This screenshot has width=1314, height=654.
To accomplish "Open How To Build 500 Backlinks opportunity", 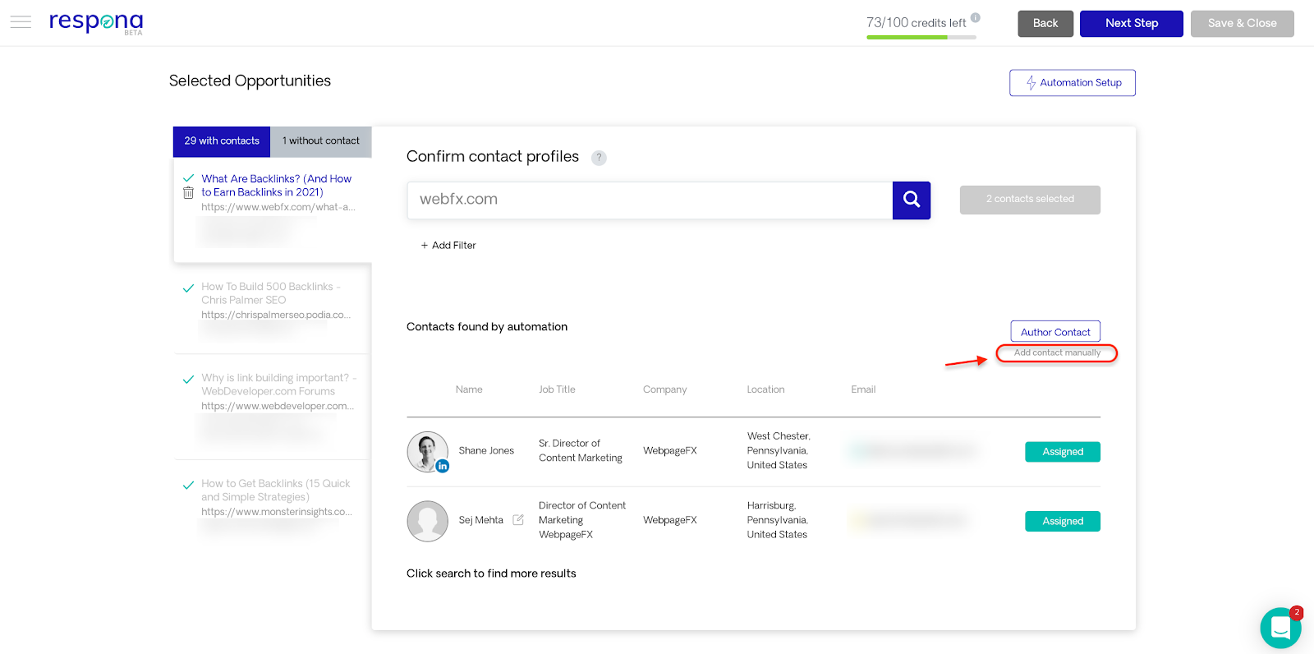I will (270, 293).
